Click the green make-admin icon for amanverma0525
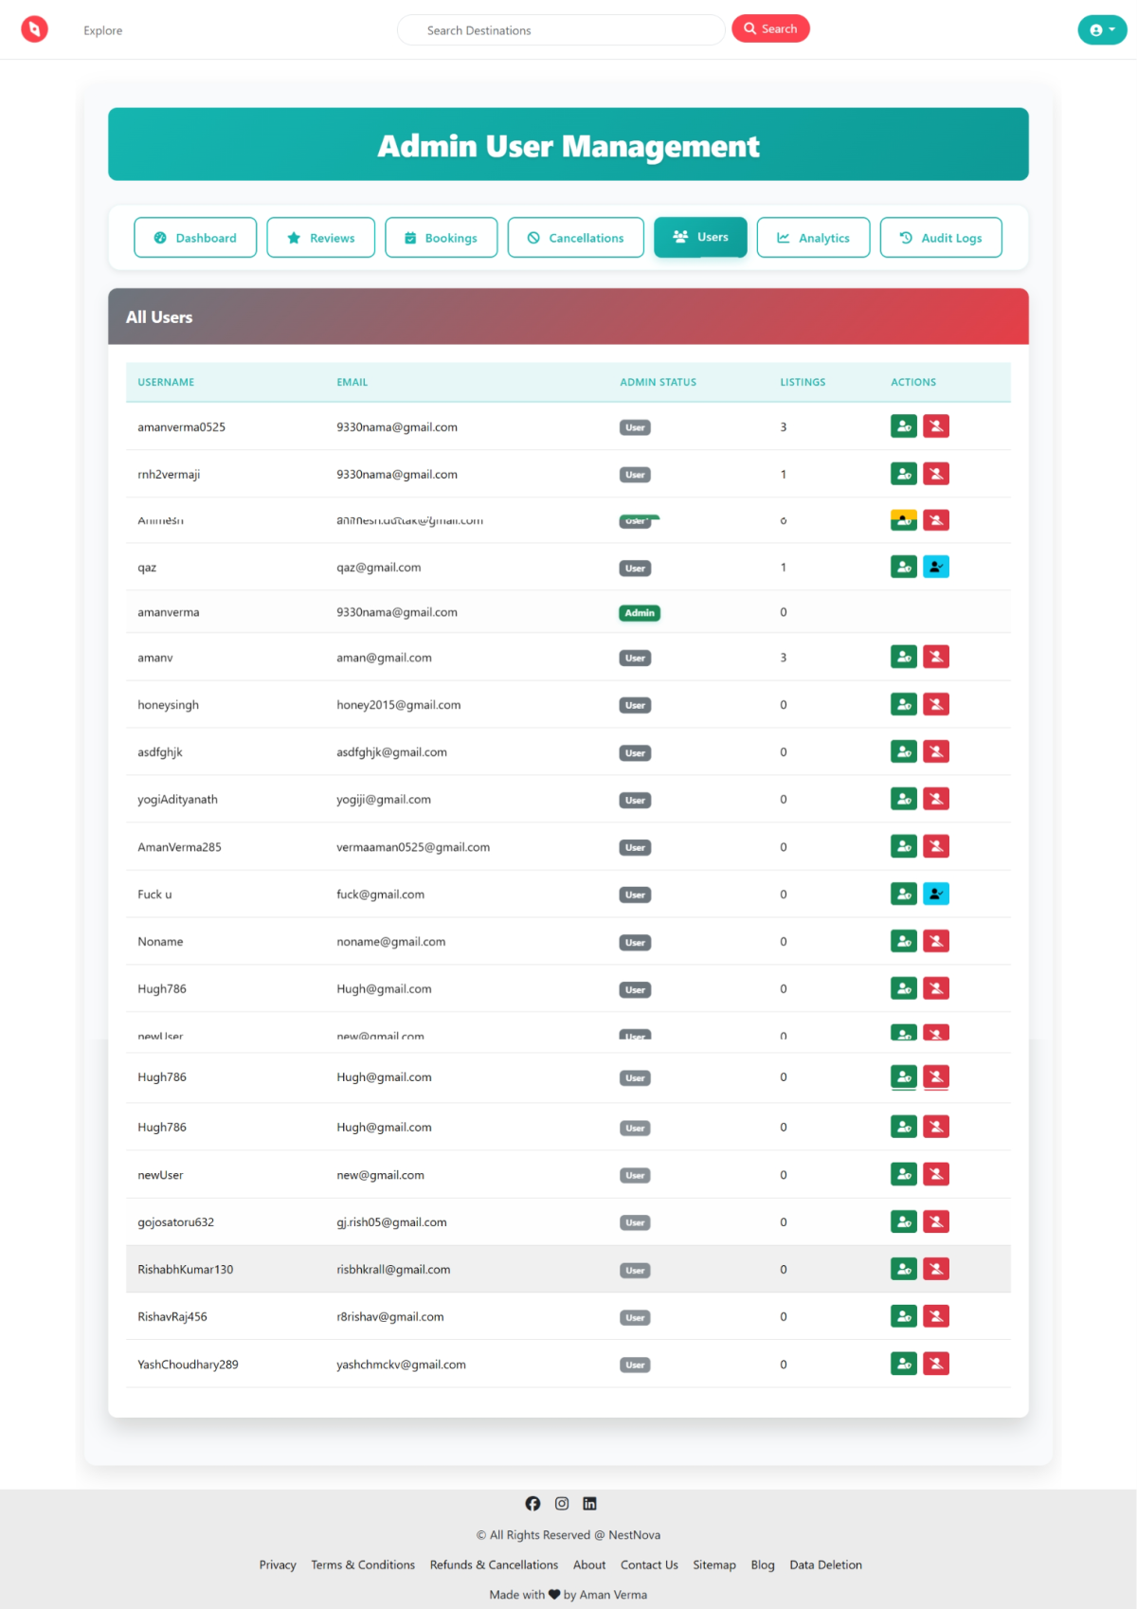The image size is (1137, 1609). tap(903, 426)
